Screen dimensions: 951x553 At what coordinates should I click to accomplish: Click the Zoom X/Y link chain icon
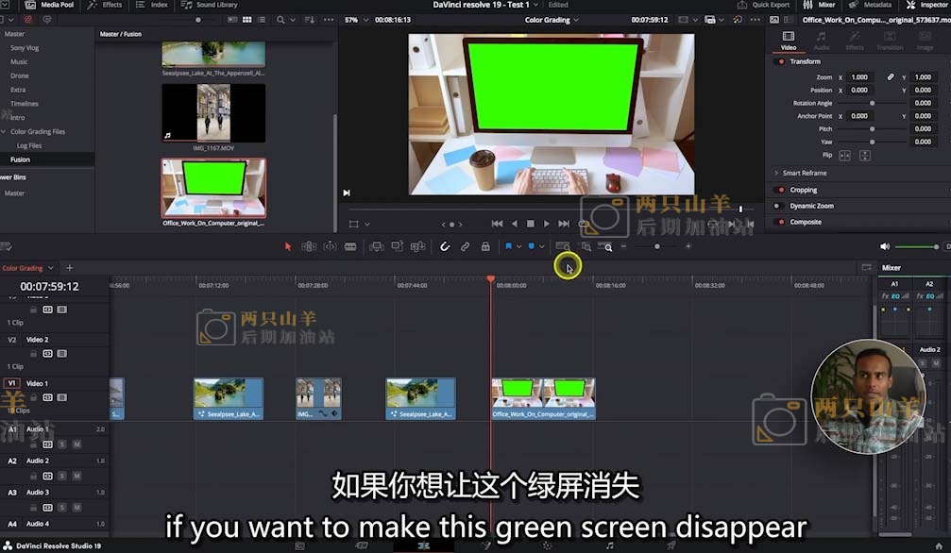point(890,77)
